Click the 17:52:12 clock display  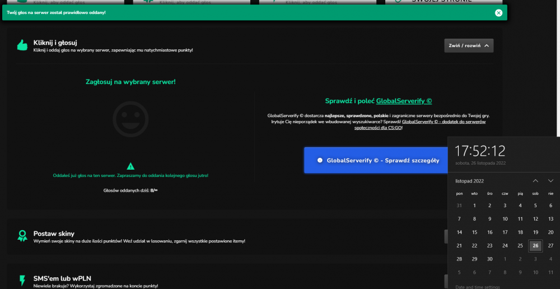tap(480, 151)
